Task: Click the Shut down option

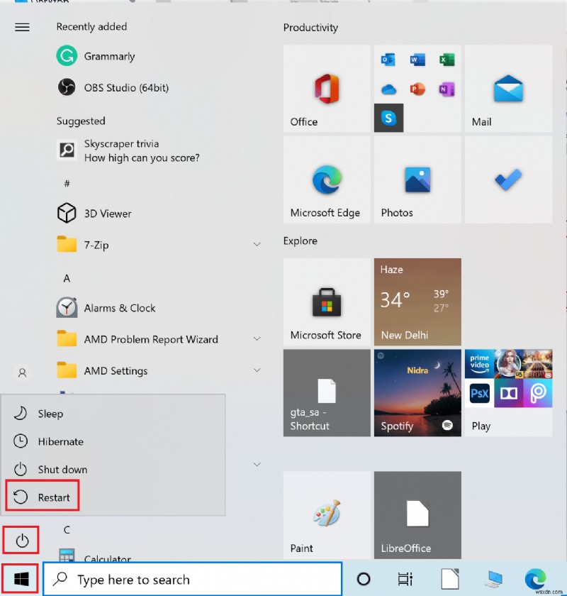Action: (62, 469)
